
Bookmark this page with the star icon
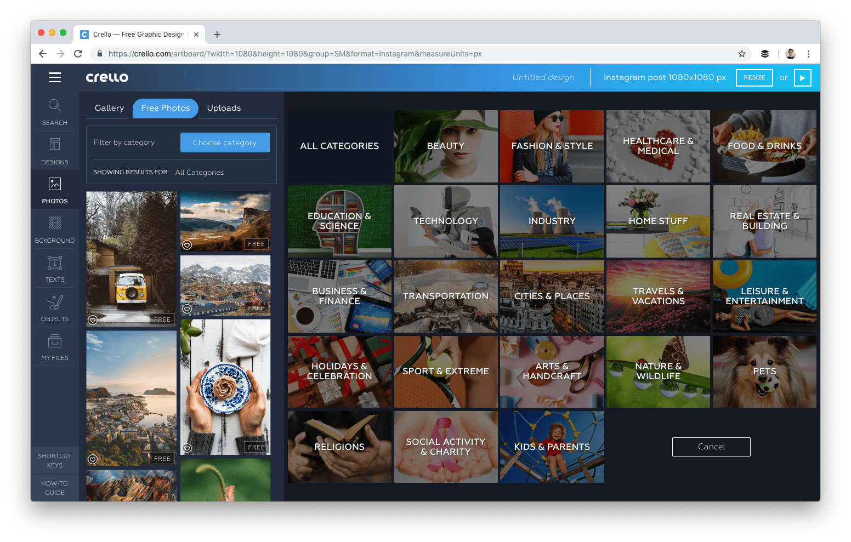(741, 54)
